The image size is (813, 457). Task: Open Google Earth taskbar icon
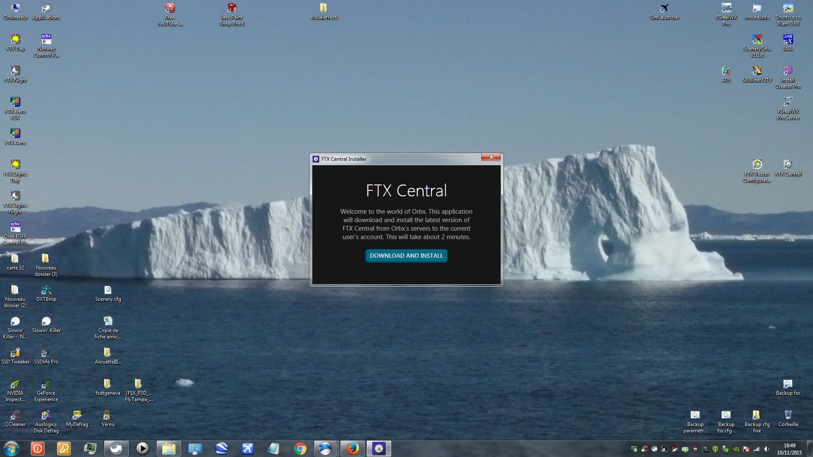click(x=221, y=449)
